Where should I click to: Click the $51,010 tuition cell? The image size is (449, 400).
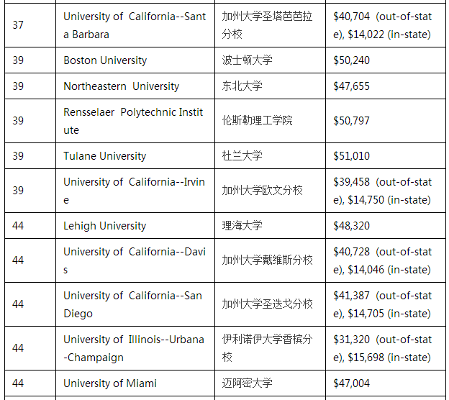pos(352,156)
